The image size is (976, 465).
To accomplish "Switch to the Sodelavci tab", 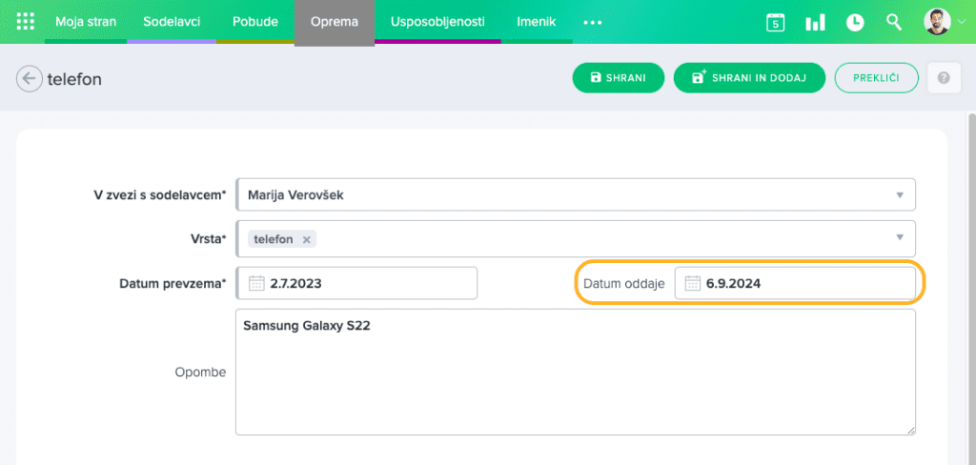I will [172, 21].
